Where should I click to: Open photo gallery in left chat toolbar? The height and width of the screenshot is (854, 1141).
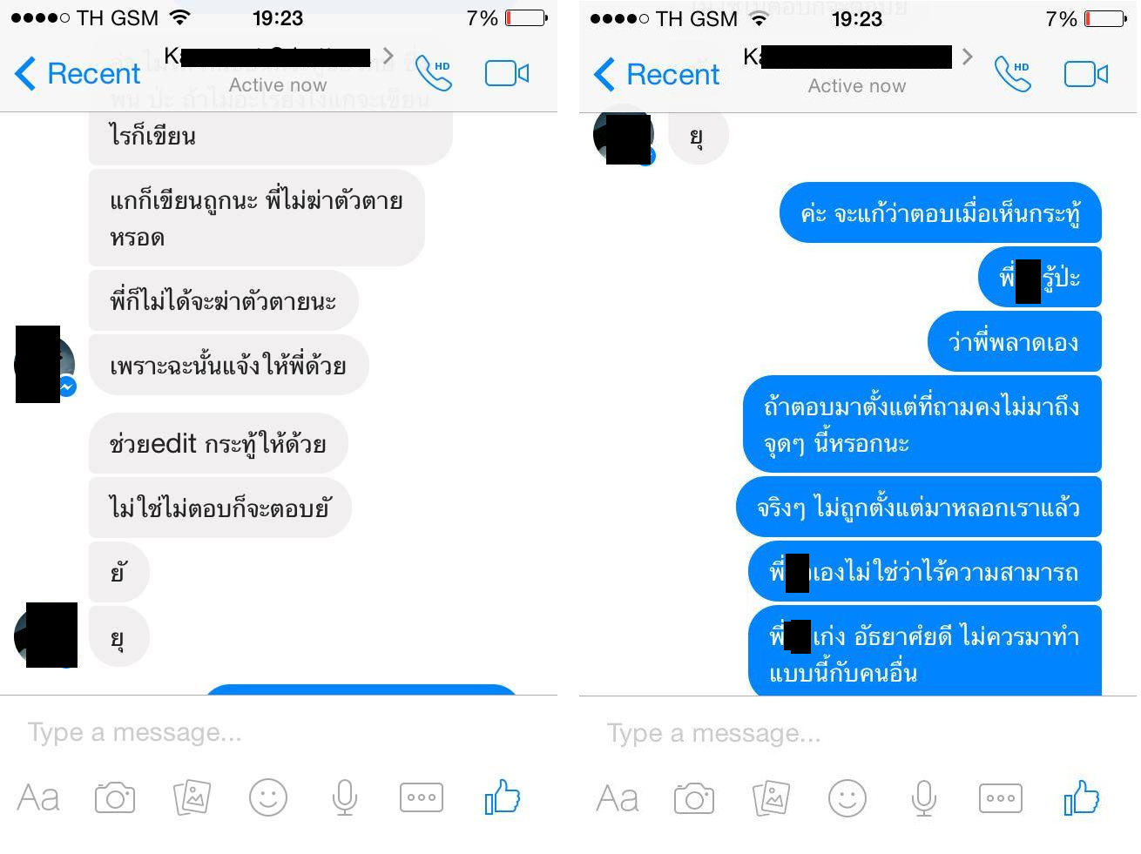tap(192, 797)
